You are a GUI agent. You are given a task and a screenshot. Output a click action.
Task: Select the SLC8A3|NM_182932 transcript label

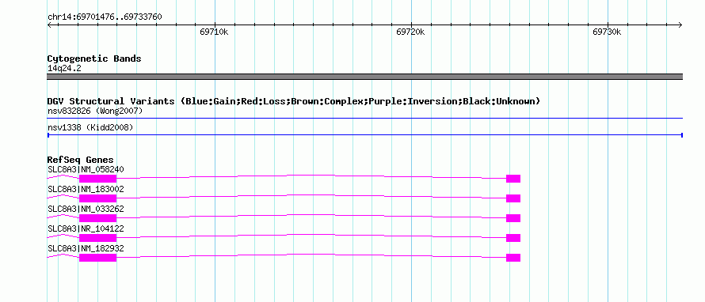click(x=86, y=248)
